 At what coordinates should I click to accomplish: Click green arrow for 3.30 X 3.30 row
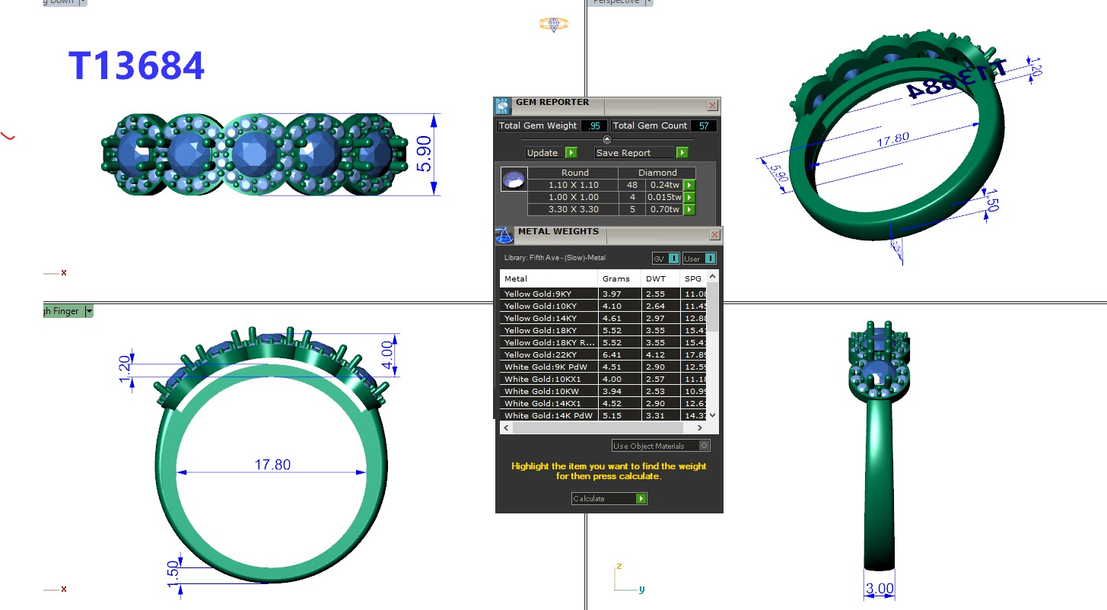[x=689, y=209]
